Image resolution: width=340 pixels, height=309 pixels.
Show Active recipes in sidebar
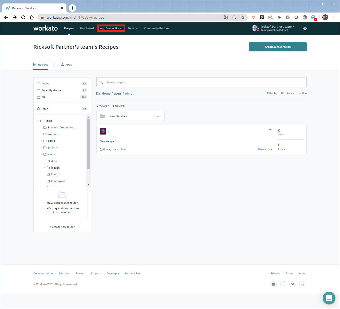[x=62, y=84]
